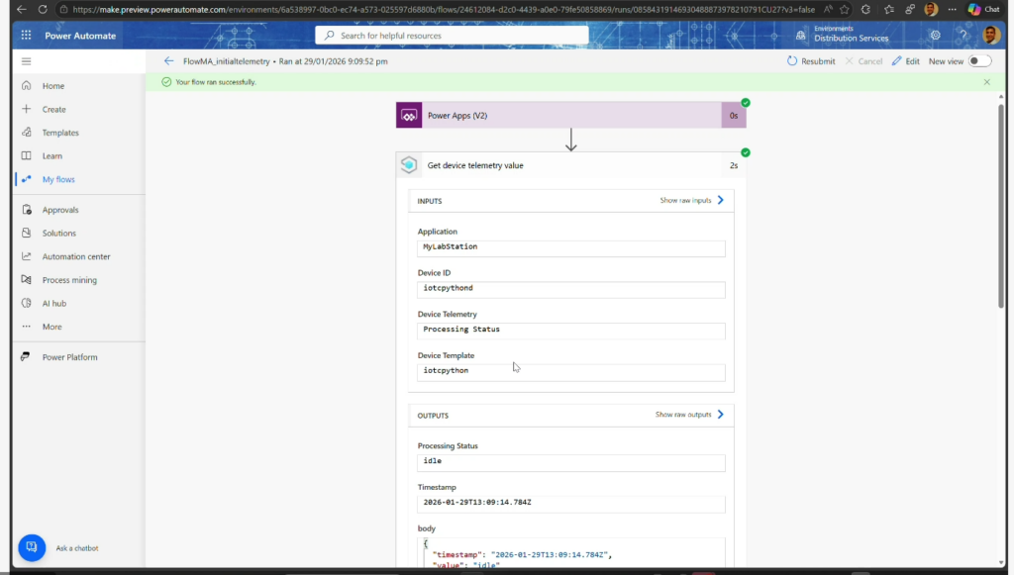Open the Settings gear icon
Viewport: 1014px width, 575px height.
935,36
